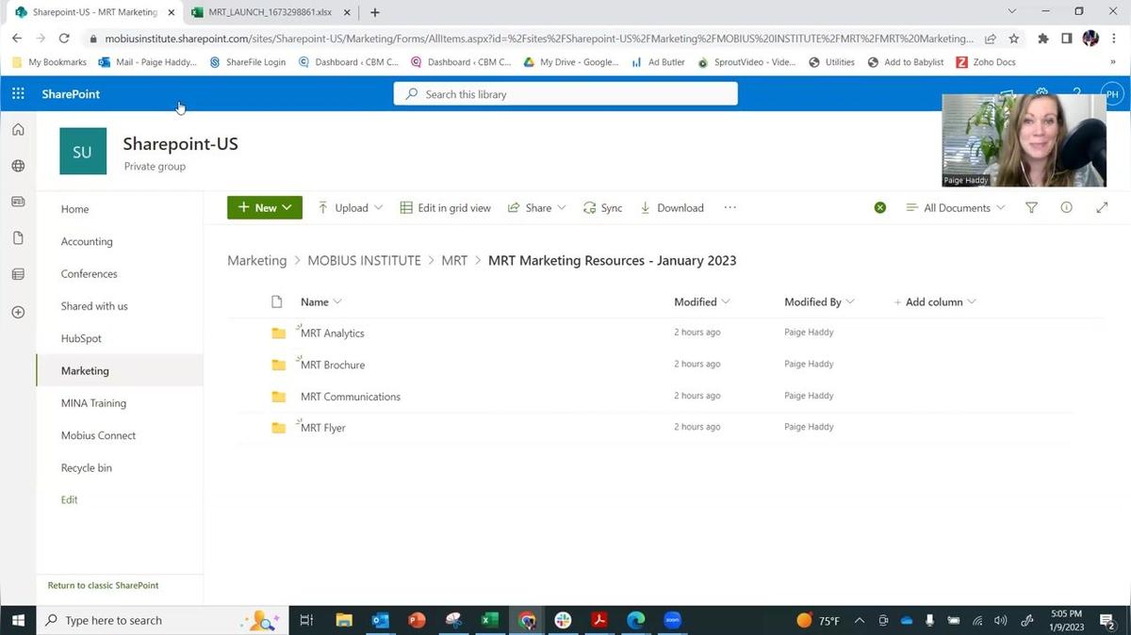Click Edit in grid view button
The width and height of the screenshot is (1131, 635).
point(445,207)
